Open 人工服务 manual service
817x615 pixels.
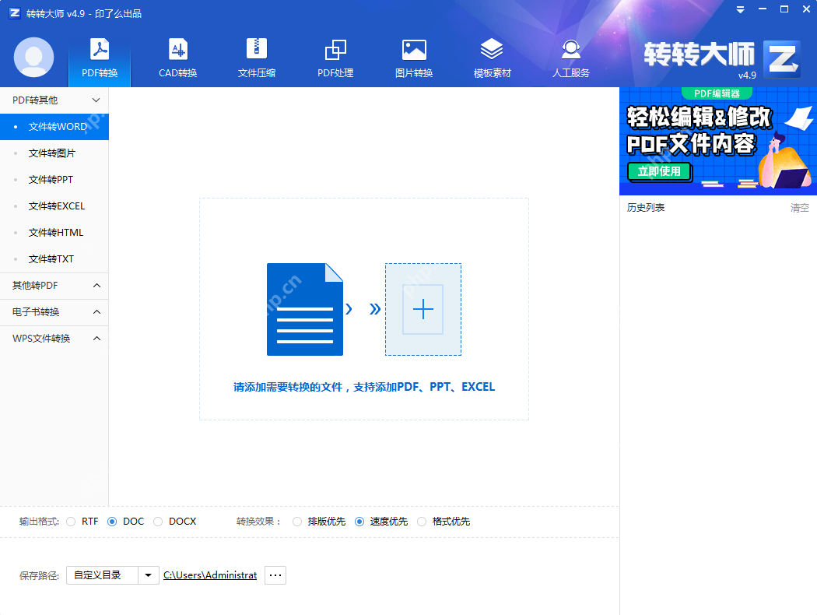pyautogui.click(x=570, y=57)
